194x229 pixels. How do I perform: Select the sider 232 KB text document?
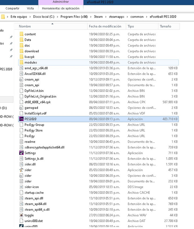tap(98, 181)
